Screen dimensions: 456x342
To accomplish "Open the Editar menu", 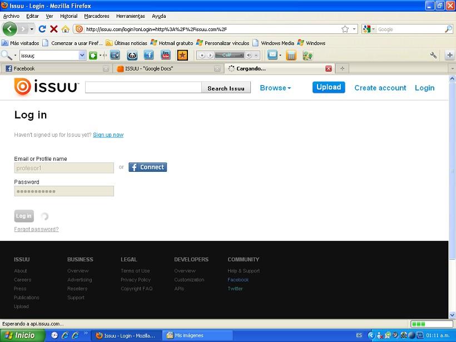I will (x=32, y=16).
